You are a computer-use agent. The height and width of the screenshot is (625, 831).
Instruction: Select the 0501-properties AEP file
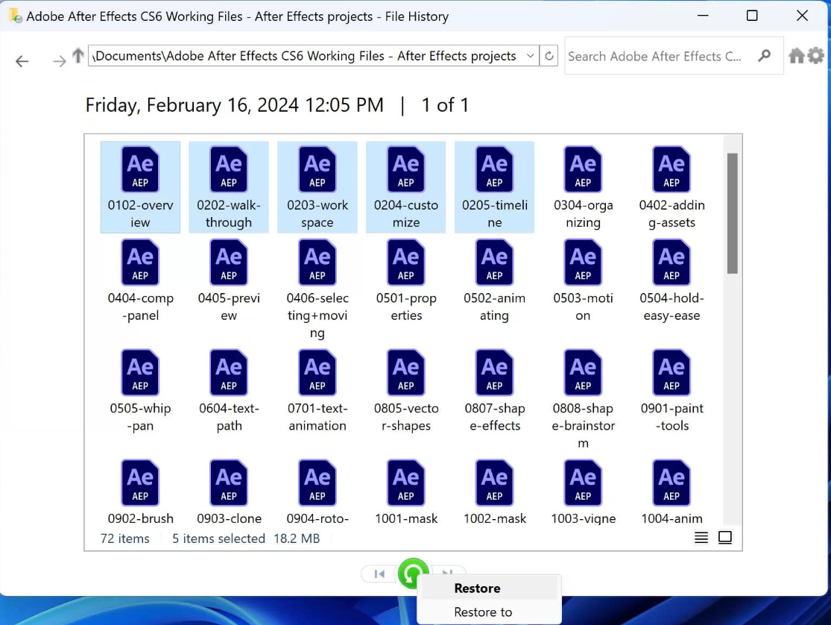tap(405, 280)
